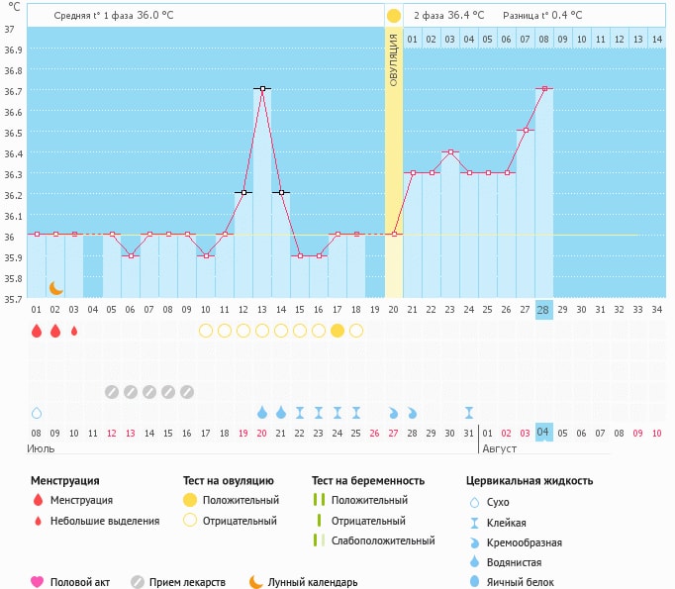
Task: Select the menstruation drop on cycle day 01
Action: click(37, 331)
